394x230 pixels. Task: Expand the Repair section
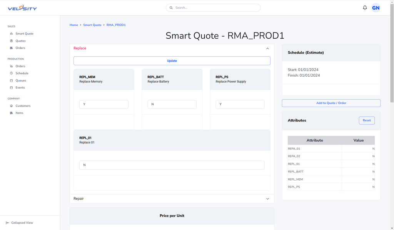[267, 199]
